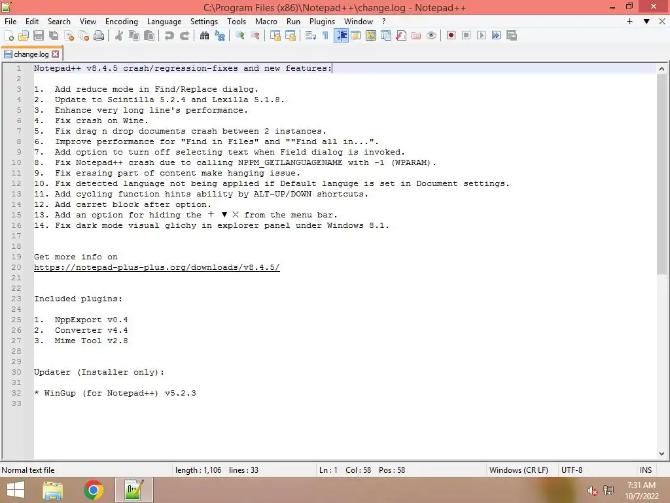Open the File menu
Viewport: 670px width, 503px height.
pyautogui.click(x=10, y=22)
